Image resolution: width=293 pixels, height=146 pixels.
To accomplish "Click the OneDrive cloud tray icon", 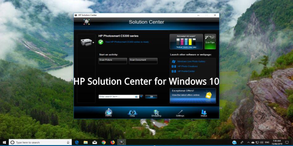I will click(x=253, y=142).
